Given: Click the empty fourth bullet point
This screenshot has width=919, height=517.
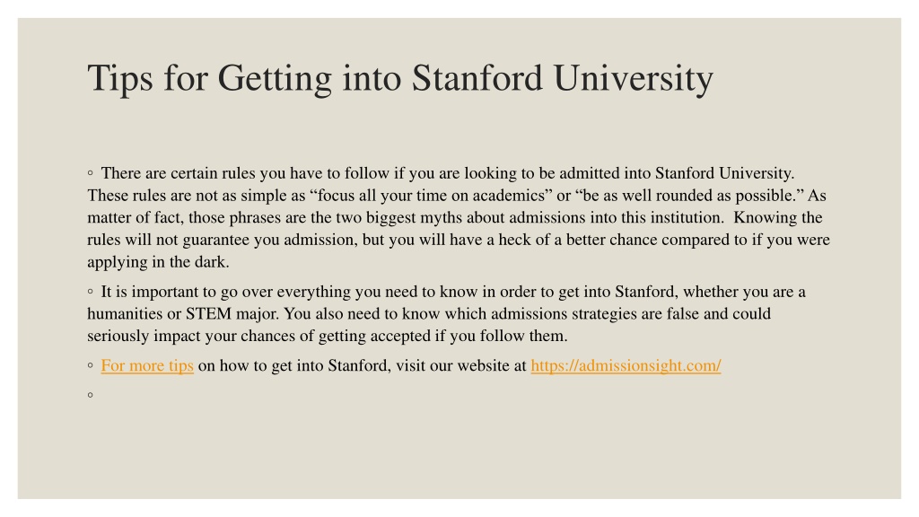Looking at the screenshot, I should (x=91, y=395).
